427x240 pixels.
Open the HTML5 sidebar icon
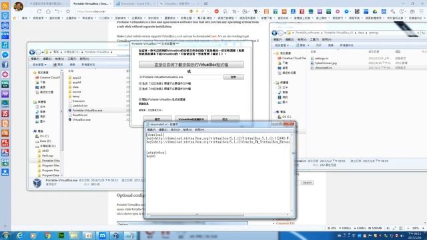tap(5, 123)
